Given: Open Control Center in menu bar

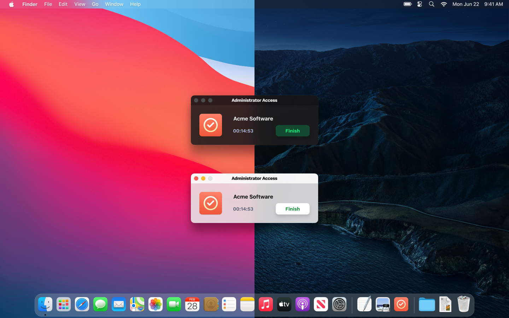Looking at the screenshot, I should point(420,4).
